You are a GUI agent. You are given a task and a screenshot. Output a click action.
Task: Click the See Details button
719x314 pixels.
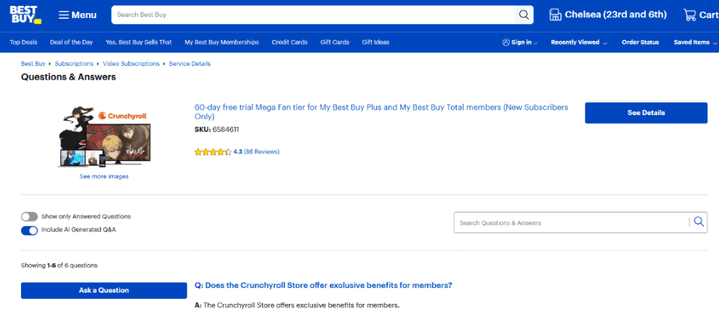646,112
